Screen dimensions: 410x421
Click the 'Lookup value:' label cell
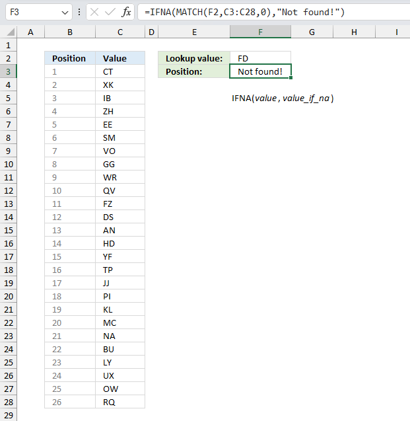pos(194,58)
